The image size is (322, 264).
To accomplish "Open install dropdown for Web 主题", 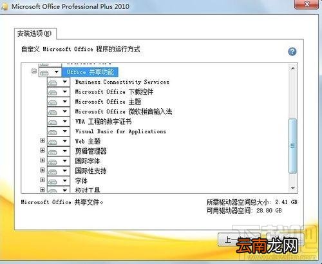I will coord(59,141).
